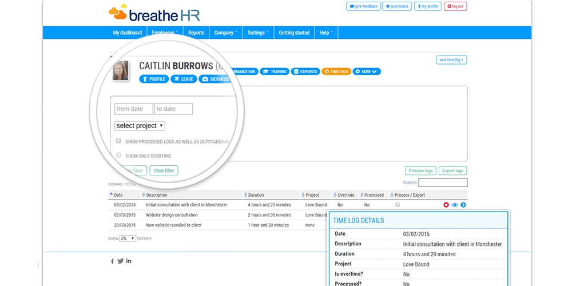Click 'Website design consultation' in the table

172,215
